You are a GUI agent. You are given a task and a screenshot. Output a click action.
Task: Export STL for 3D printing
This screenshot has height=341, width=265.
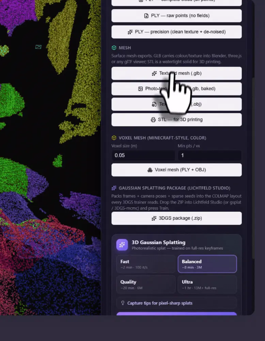click(x=176, y=120)
